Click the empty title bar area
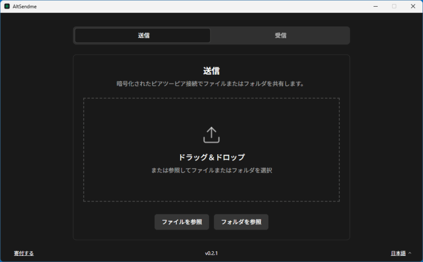The height and width of the screenshot is (262, 423). 206,6
